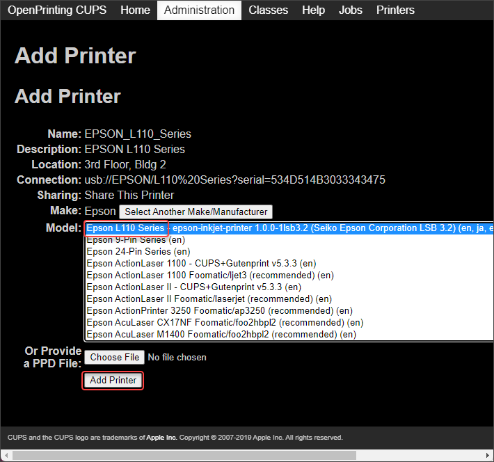Open the OpenPrinting CUPS link

57,10
